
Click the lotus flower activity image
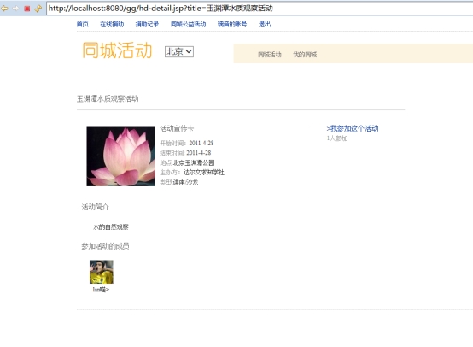(121, 156)
